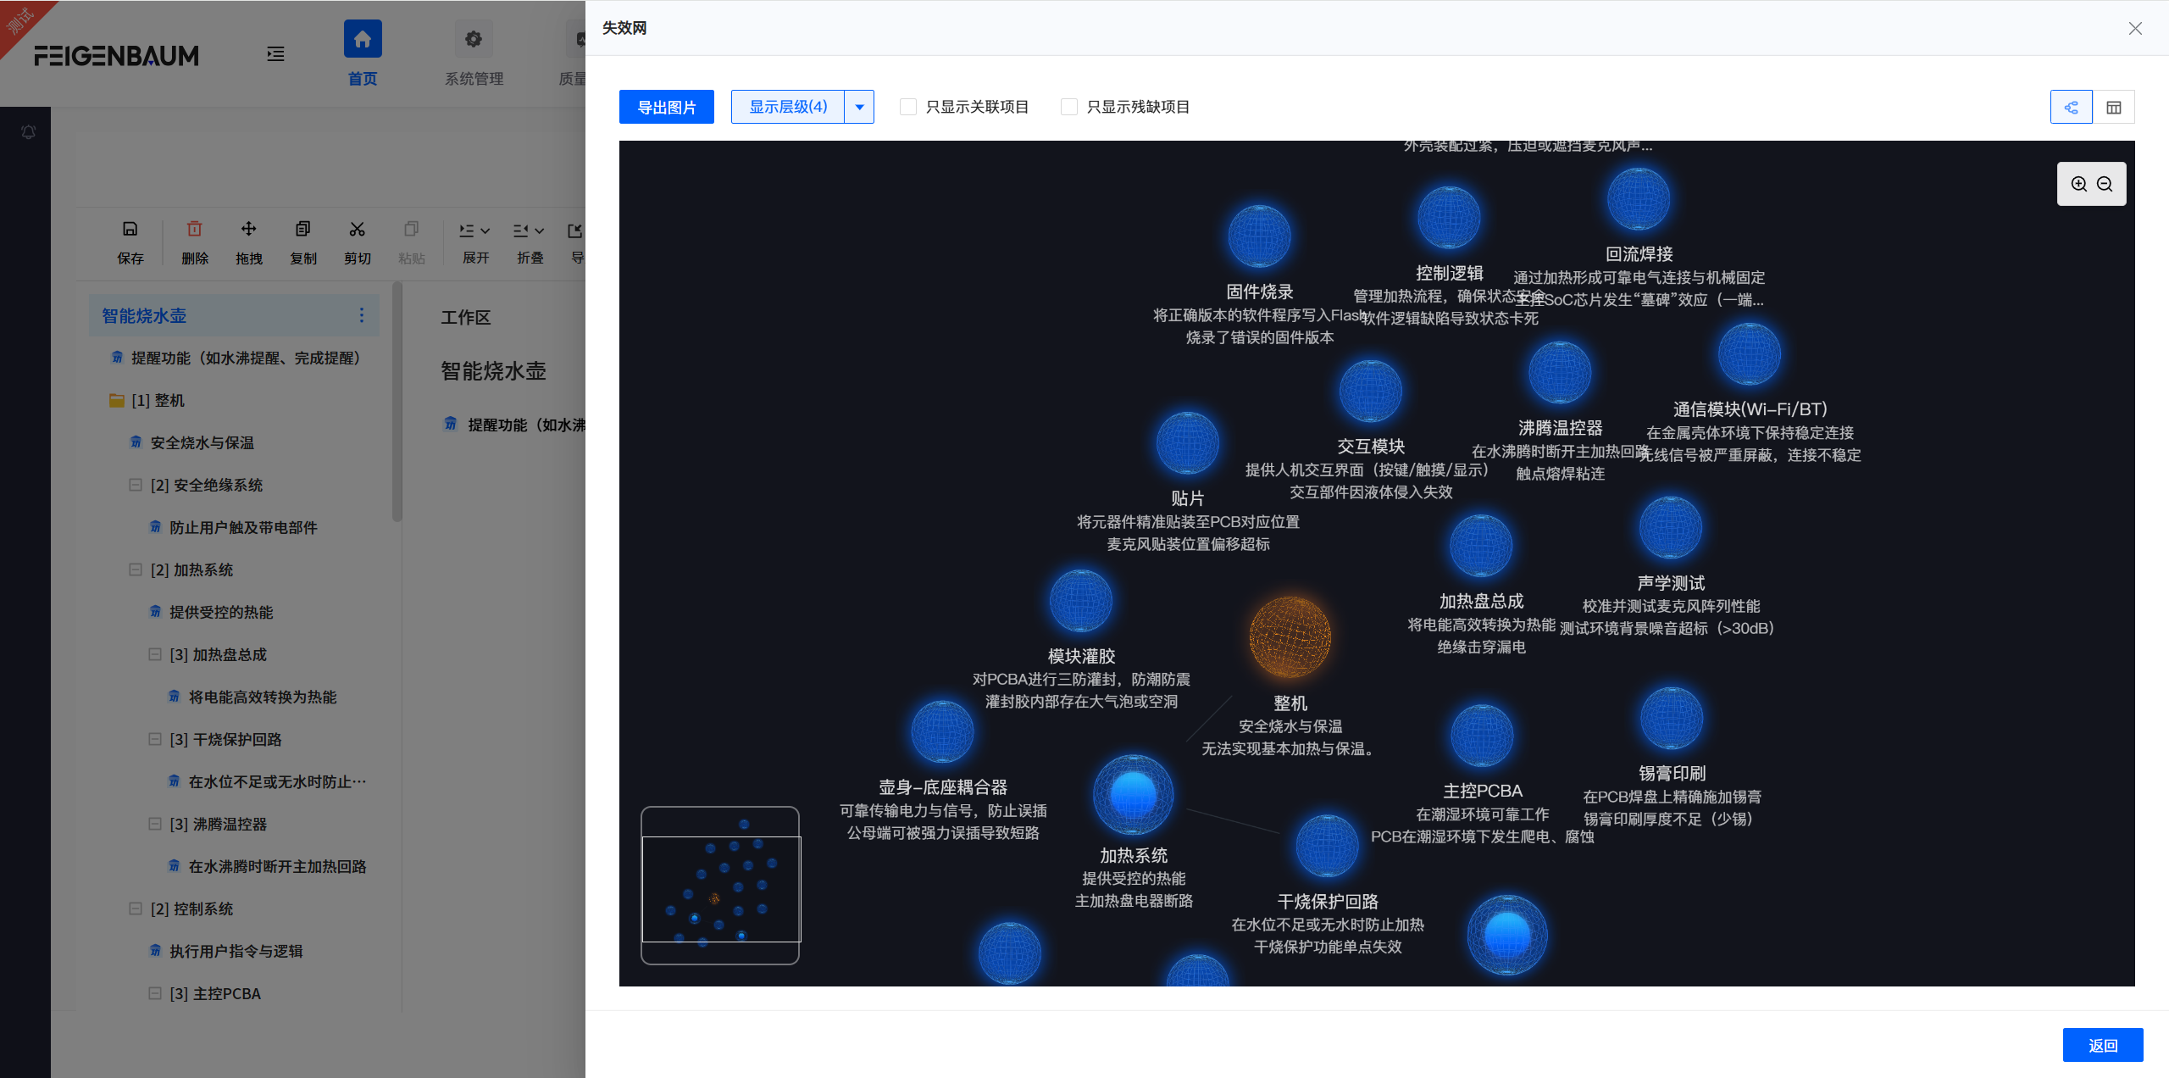Click the 删除 (Delete) trash icon
This screenshot has width=2169, height=1078.
click(x=194, y=229)
